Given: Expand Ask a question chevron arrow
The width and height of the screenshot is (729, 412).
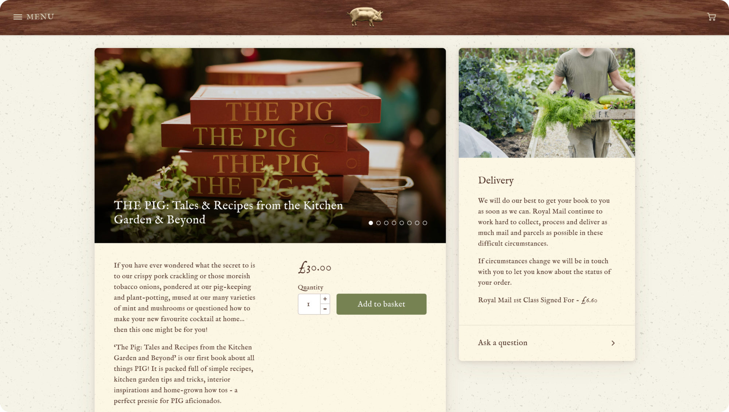Looking at the screenshot, I should pos(613,343).
